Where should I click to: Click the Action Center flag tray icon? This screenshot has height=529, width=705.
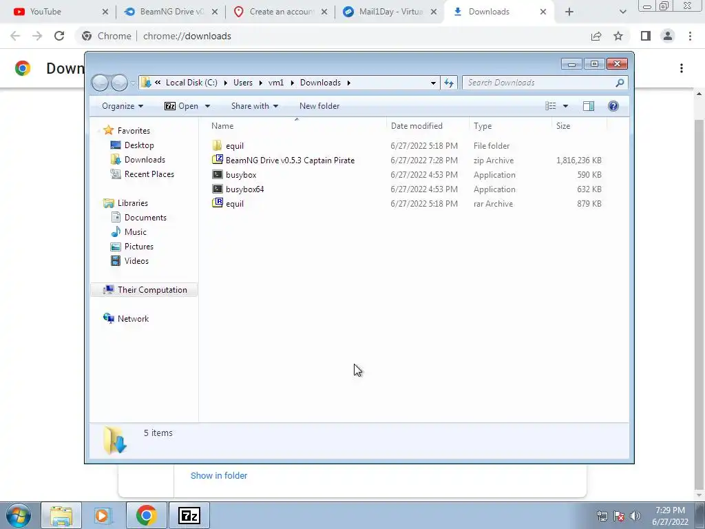pos(619,516)
